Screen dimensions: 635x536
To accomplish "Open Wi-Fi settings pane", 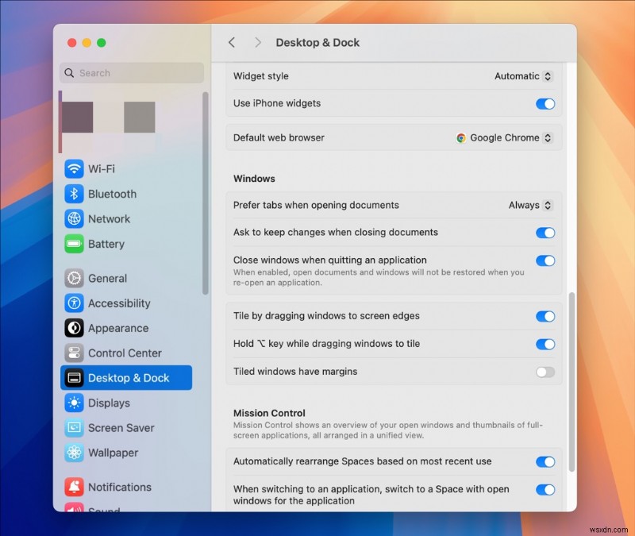I will 126,168.
